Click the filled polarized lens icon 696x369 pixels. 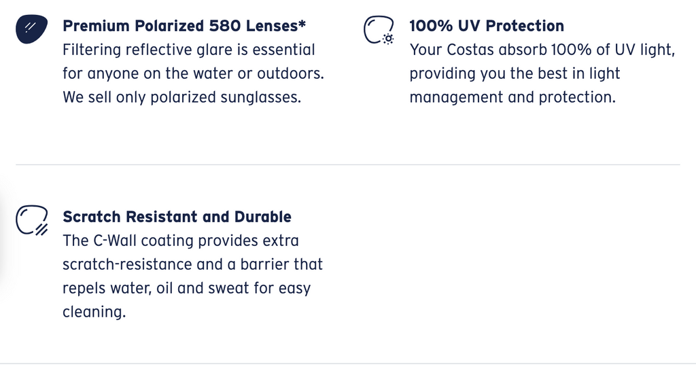pyautogui.click(x=31, y=29)
